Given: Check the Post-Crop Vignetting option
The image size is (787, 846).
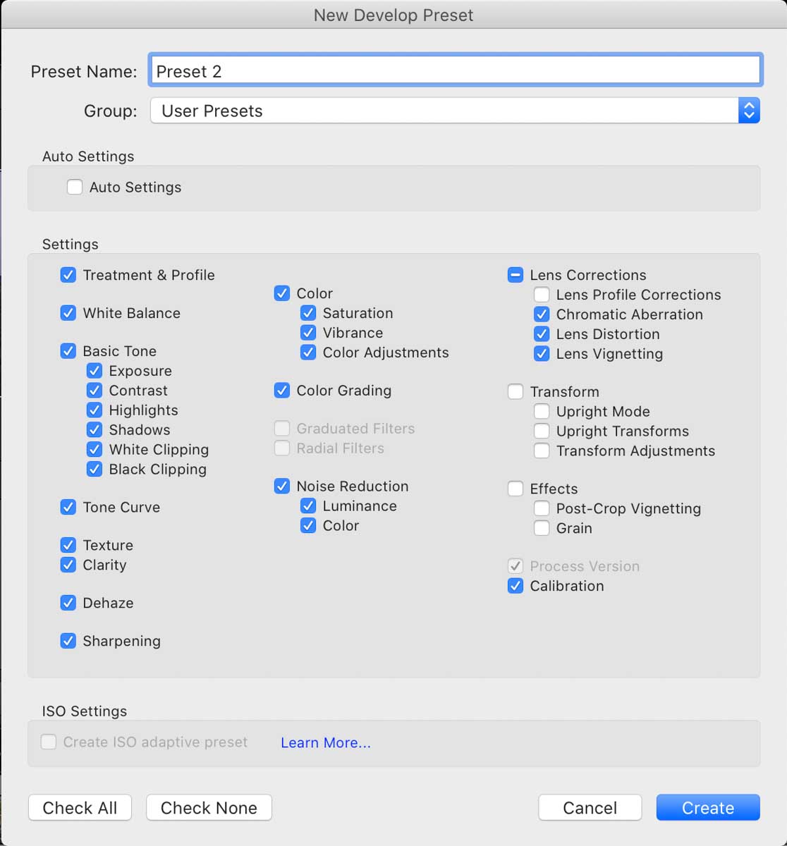Looking at the screenshot, I should pos(542,508).
